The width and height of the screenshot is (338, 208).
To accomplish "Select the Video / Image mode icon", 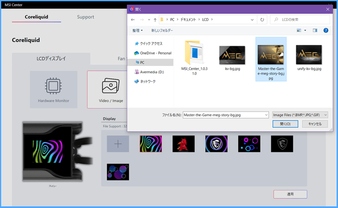I will [x=110, y=86].
